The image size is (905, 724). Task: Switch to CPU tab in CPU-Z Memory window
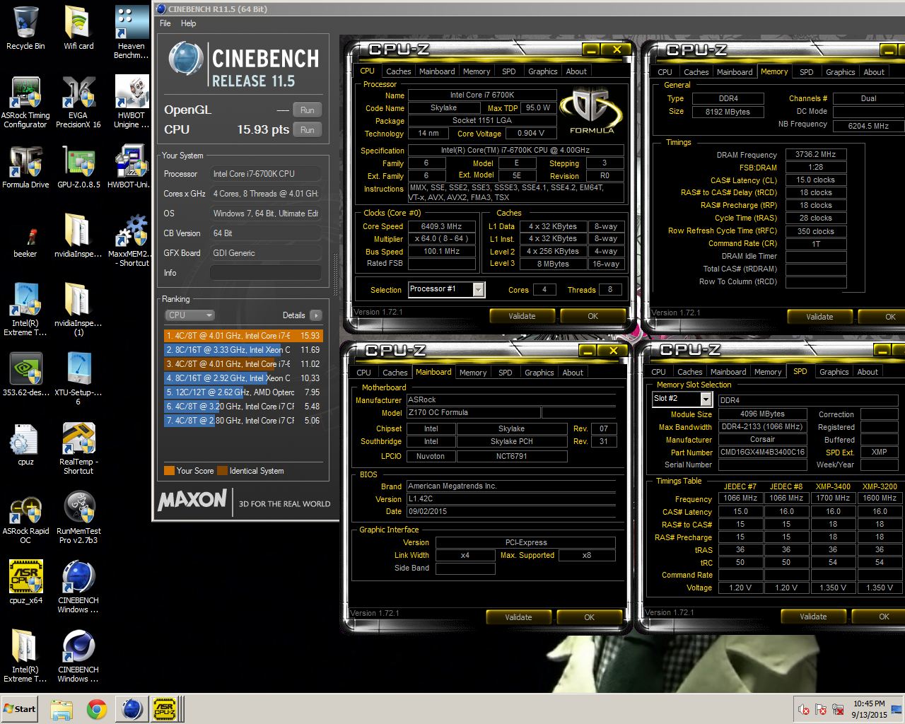[665, 72]
